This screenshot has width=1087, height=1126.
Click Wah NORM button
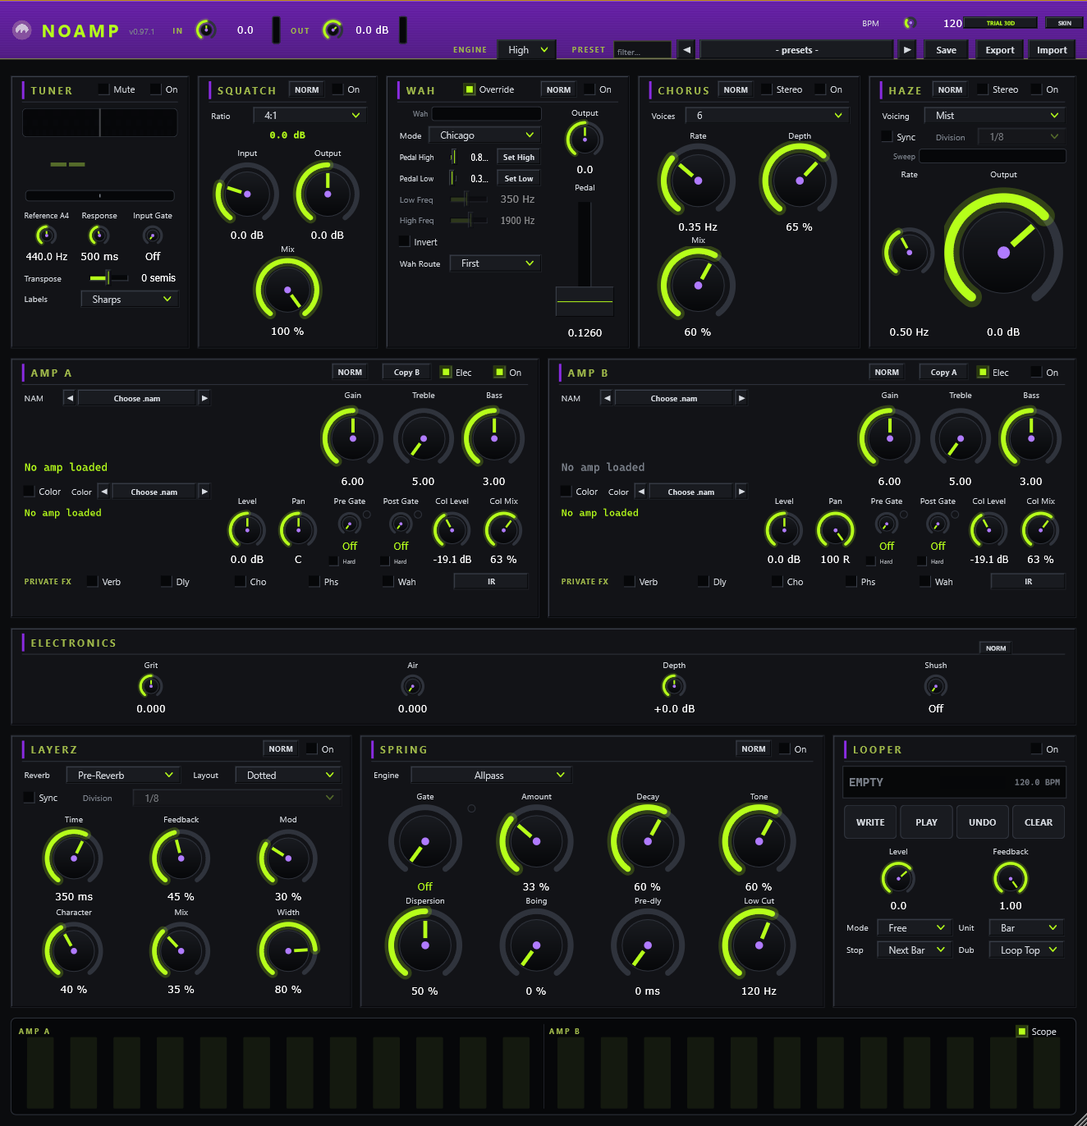point(558,89)
